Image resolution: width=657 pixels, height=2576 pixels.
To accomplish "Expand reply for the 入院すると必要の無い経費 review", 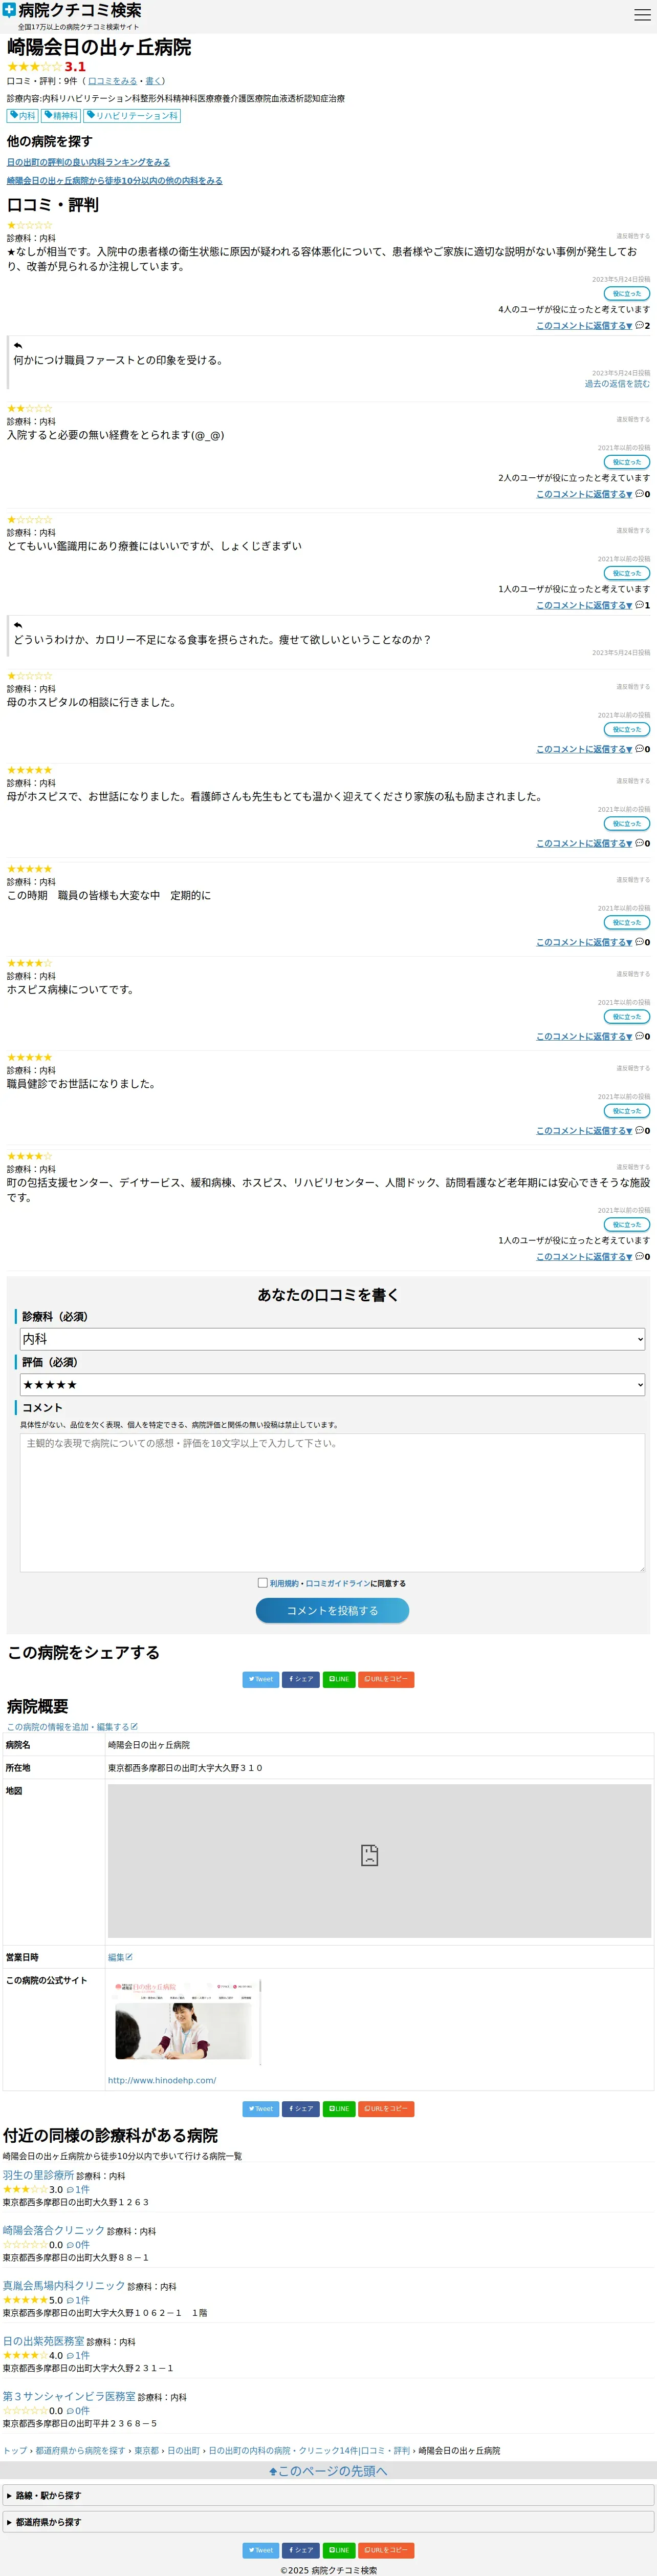I will point(584,494).
